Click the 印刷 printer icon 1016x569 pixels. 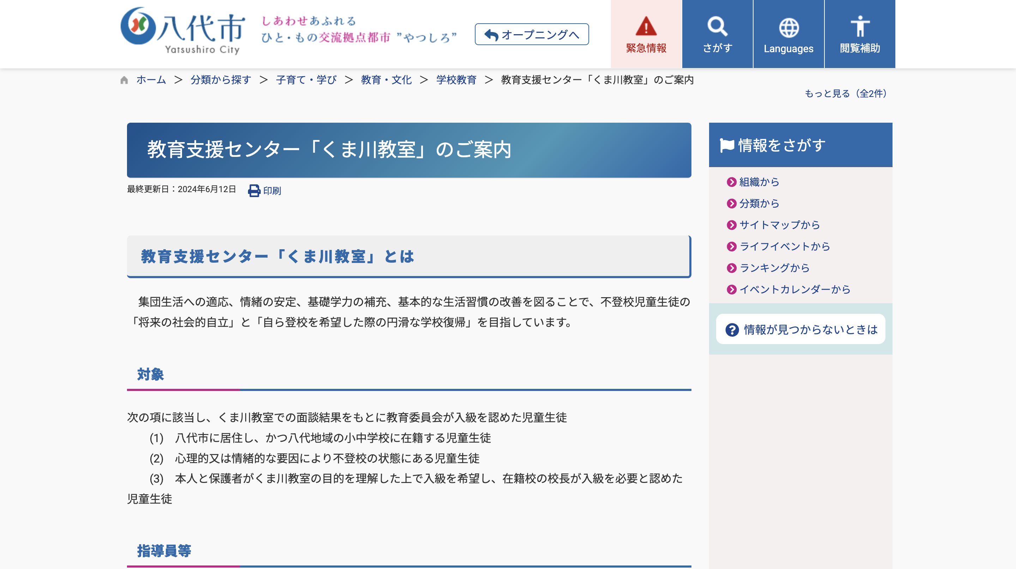[254, 191]
